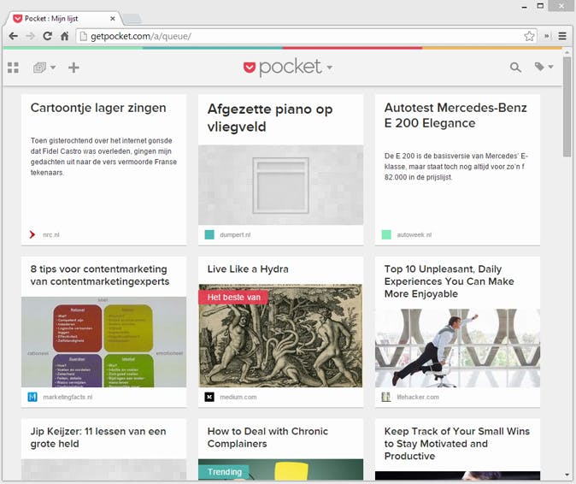Click the lifehacker.com source label
This screenshot has height=484, width=576.
[x=418, y=397]
